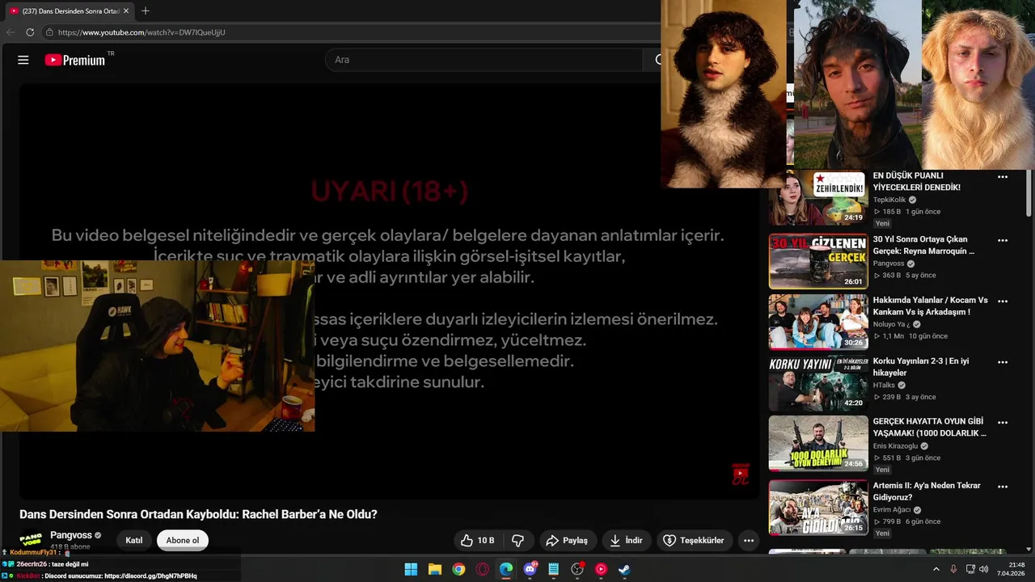Open File Explorer from taskbar

click(x=434, y=569)
